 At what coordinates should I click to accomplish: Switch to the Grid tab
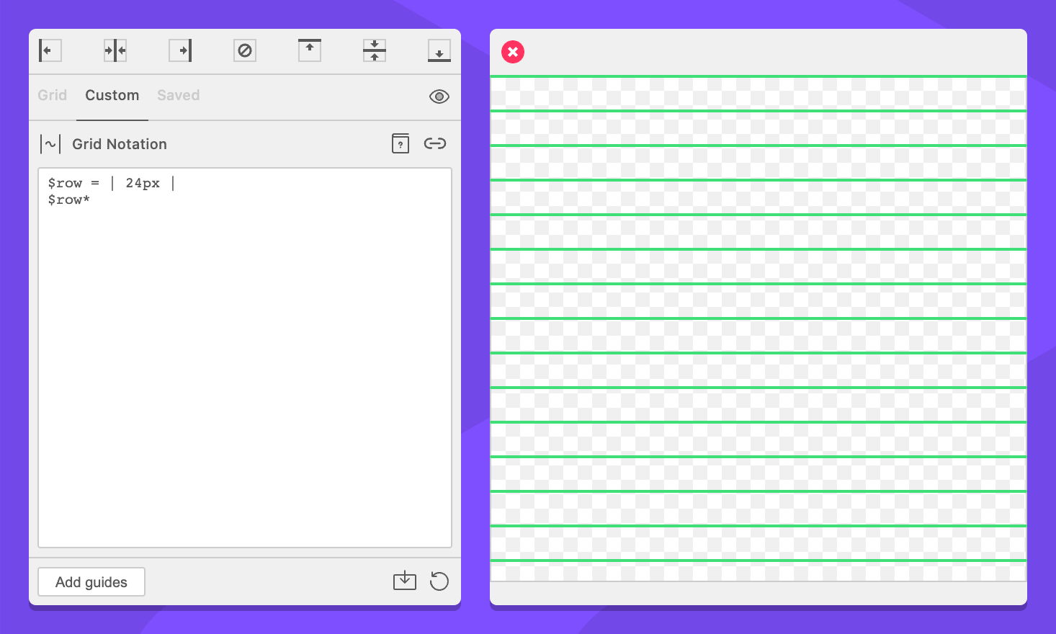[53, 95]
